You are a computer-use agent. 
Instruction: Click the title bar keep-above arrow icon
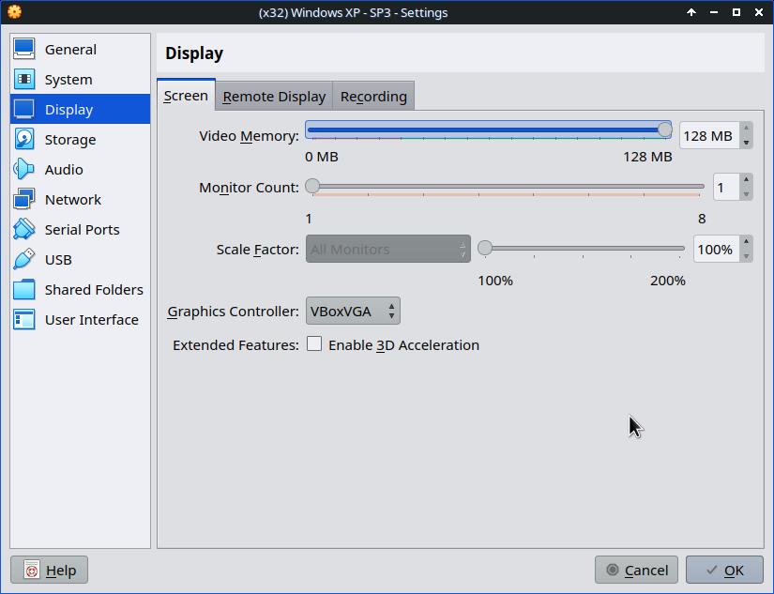click(x=691, y=12)
